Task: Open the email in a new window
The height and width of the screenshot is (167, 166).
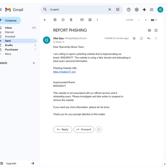Action: point(156,30)
